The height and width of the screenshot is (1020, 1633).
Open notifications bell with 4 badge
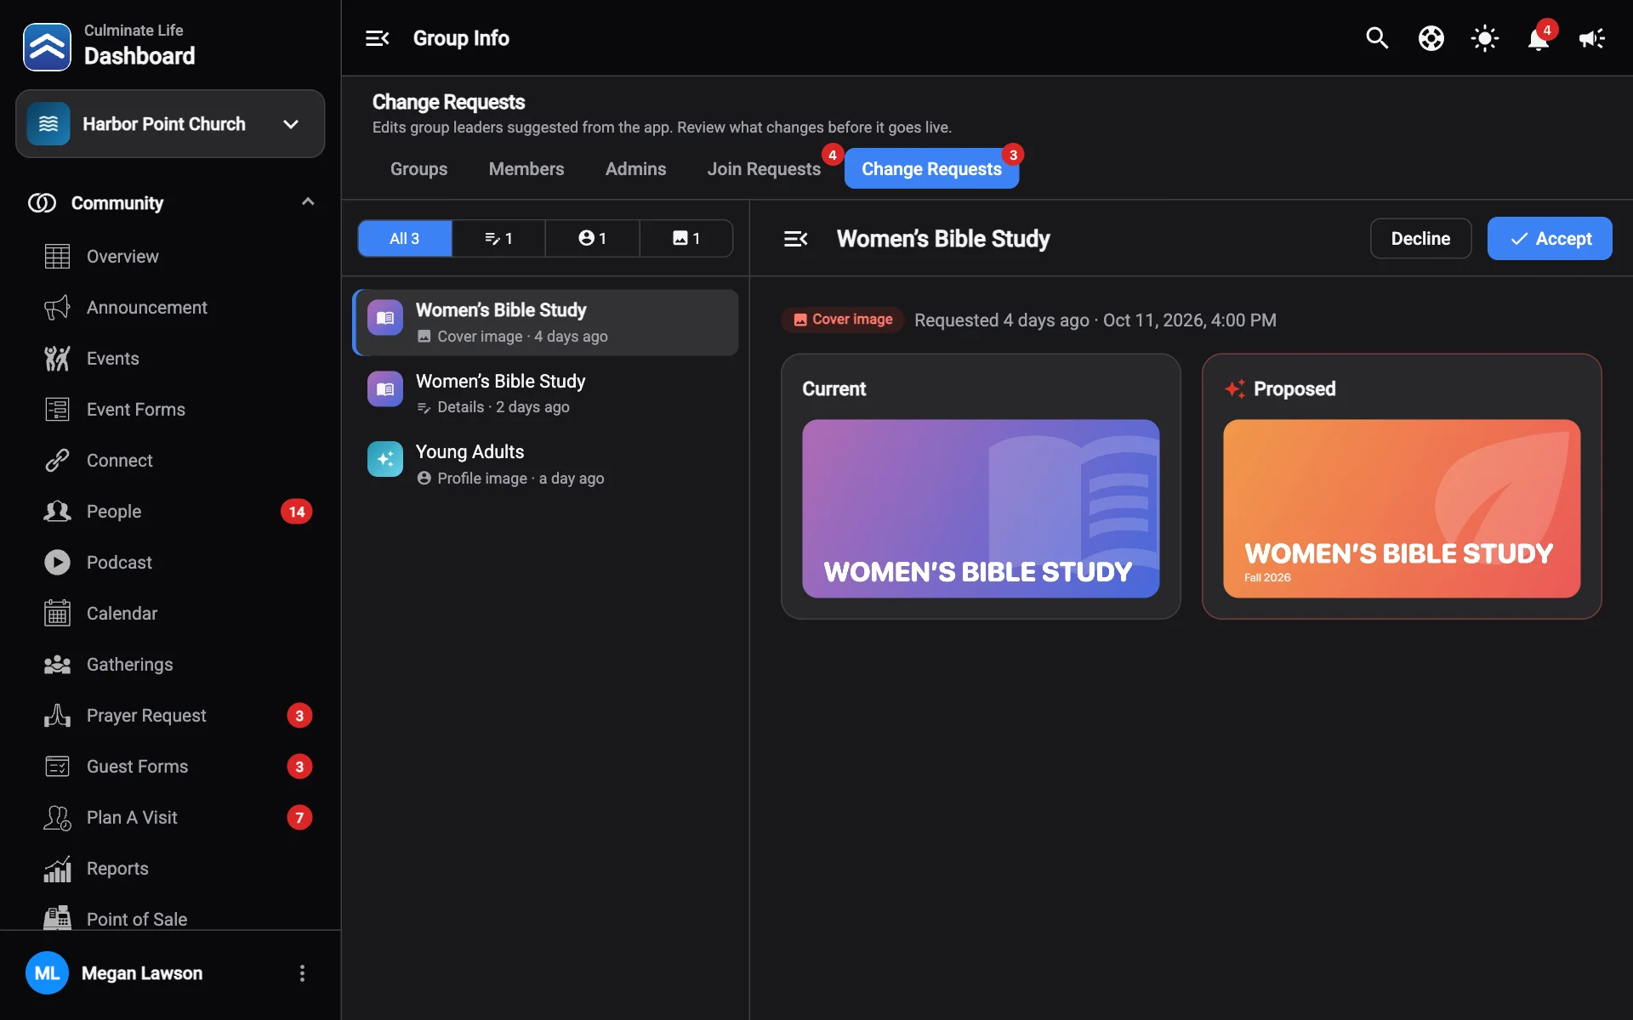pos(1539,38)
